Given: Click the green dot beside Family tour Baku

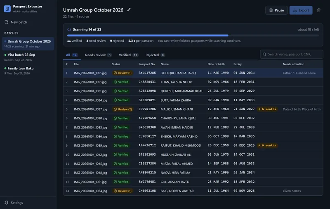Looking at the screenshot, I should point(5,68).
